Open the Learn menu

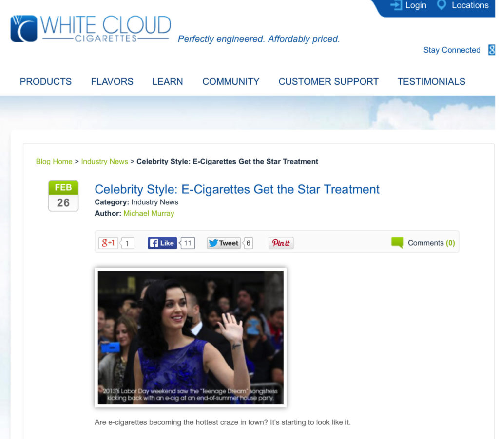tap(168, 82)
